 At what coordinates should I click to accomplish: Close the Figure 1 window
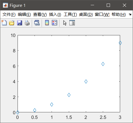[124, 5]
